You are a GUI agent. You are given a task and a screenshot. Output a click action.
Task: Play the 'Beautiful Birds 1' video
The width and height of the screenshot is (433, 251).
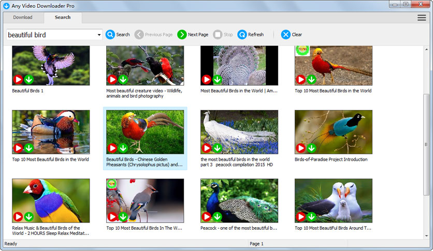coord(18,80)
